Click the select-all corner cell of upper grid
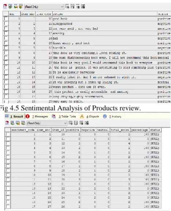The height and width of the screenshot is (211, 171). [x=5, y=14]
